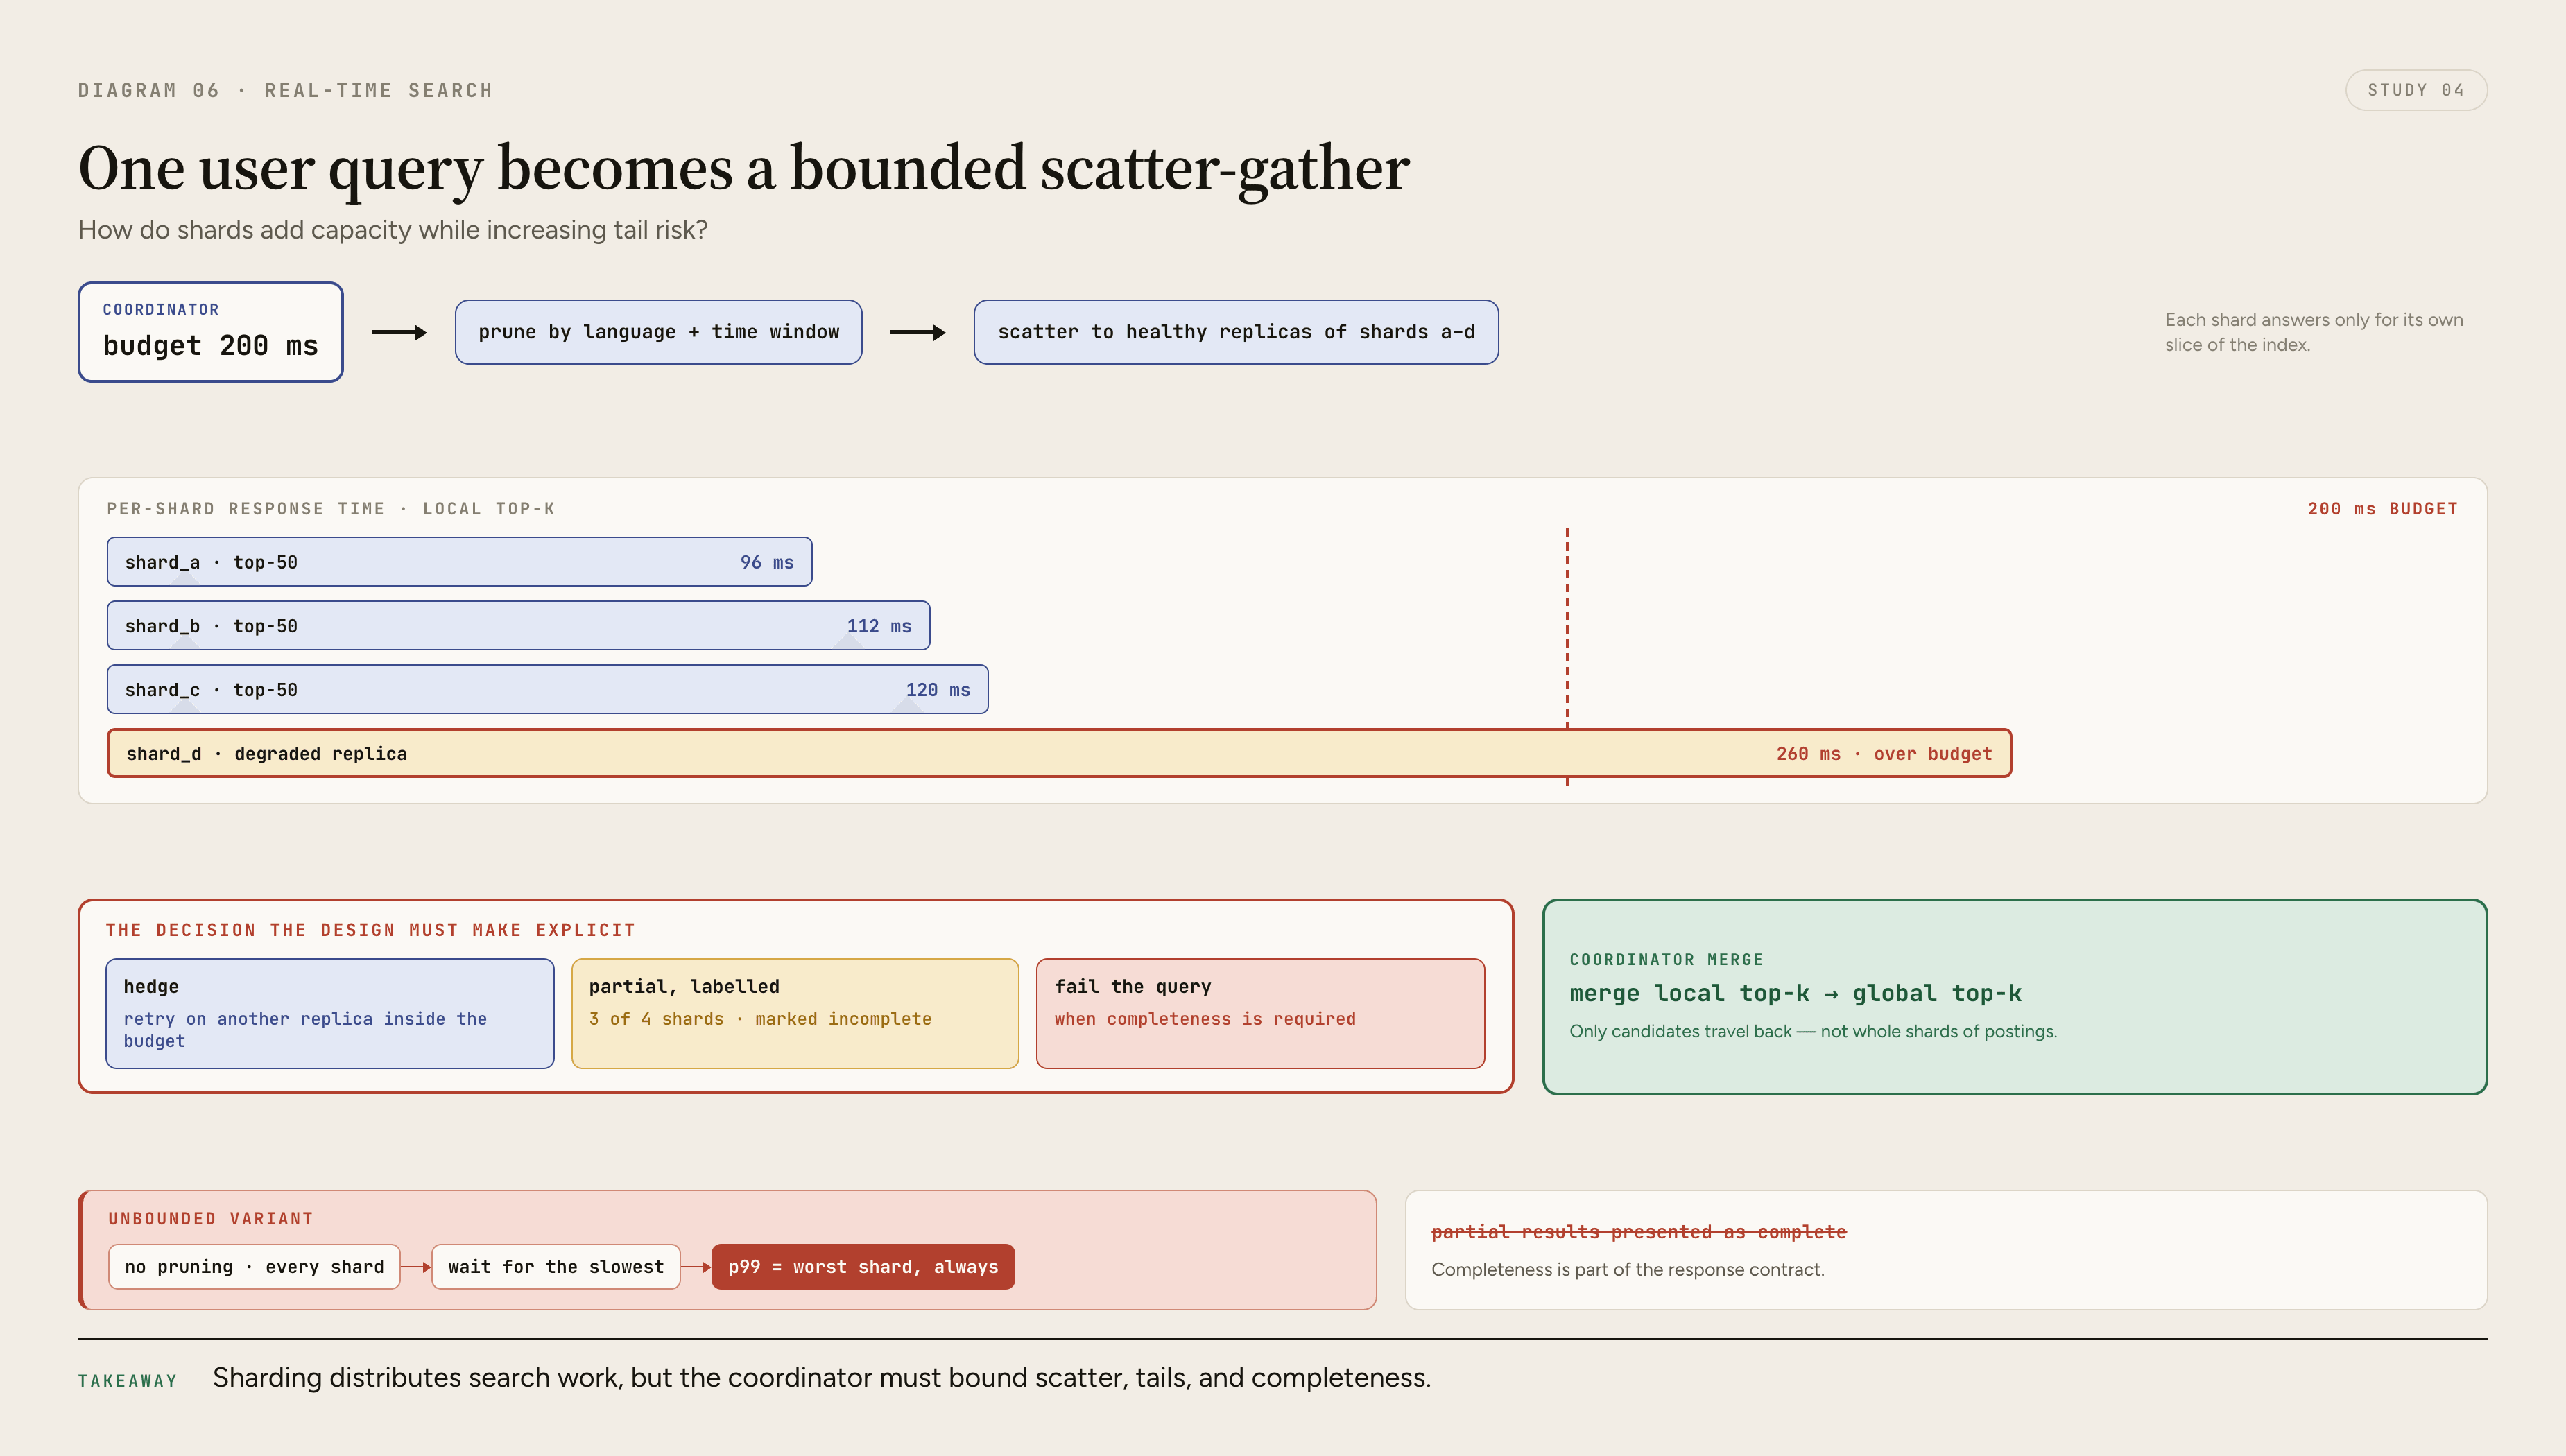Click the retry on another replica text
The height and width of the screenshot is (1456, 2566).
(x=305, y=1030)
